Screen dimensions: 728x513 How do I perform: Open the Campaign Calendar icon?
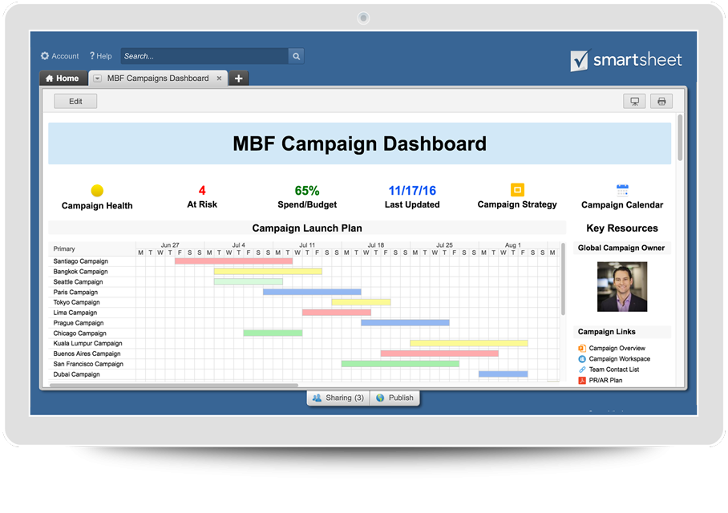622,190
